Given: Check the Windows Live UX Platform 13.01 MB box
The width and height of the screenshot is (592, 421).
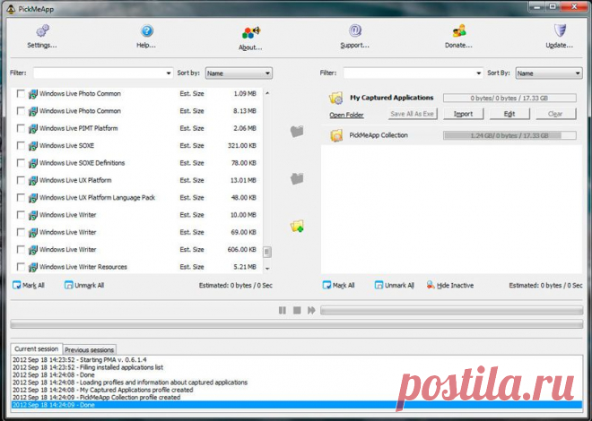Looking at the screenshot, I should click(21, 180).
